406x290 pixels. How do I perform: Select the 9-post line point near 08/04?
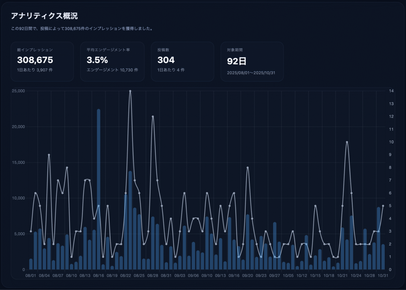[x=49, y=155]
